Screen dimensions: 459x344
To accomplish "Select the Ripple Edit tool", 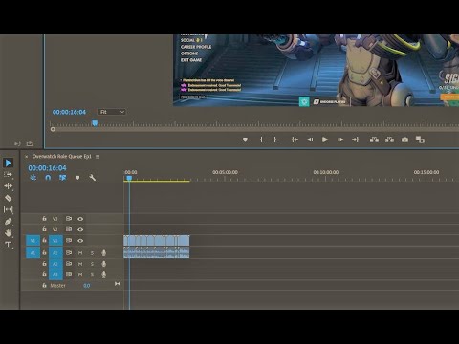I will (x=9, y=186).
